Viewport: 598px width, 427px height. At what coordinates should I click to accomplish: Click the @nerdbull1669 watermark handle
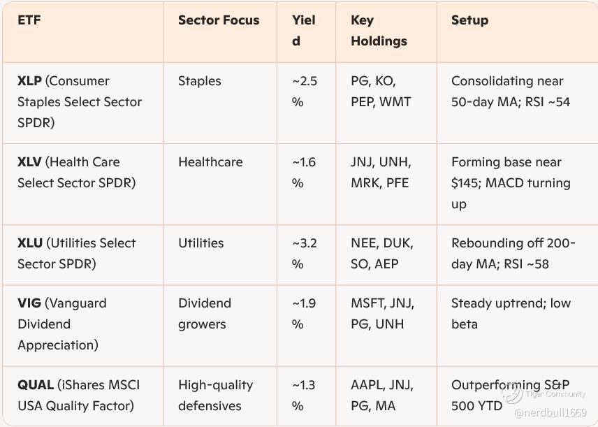click(x=550, y=413)
